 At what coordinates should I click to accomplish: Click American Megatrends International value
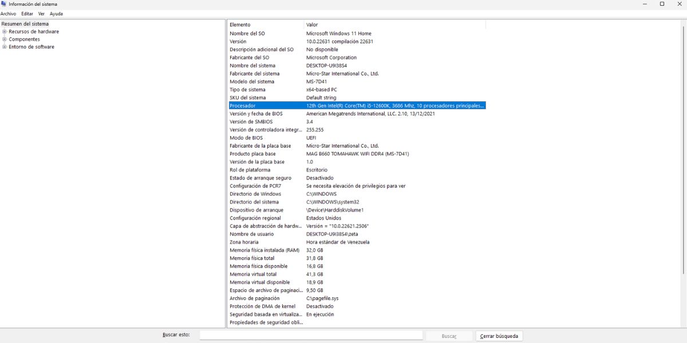(x=370, y=113)
